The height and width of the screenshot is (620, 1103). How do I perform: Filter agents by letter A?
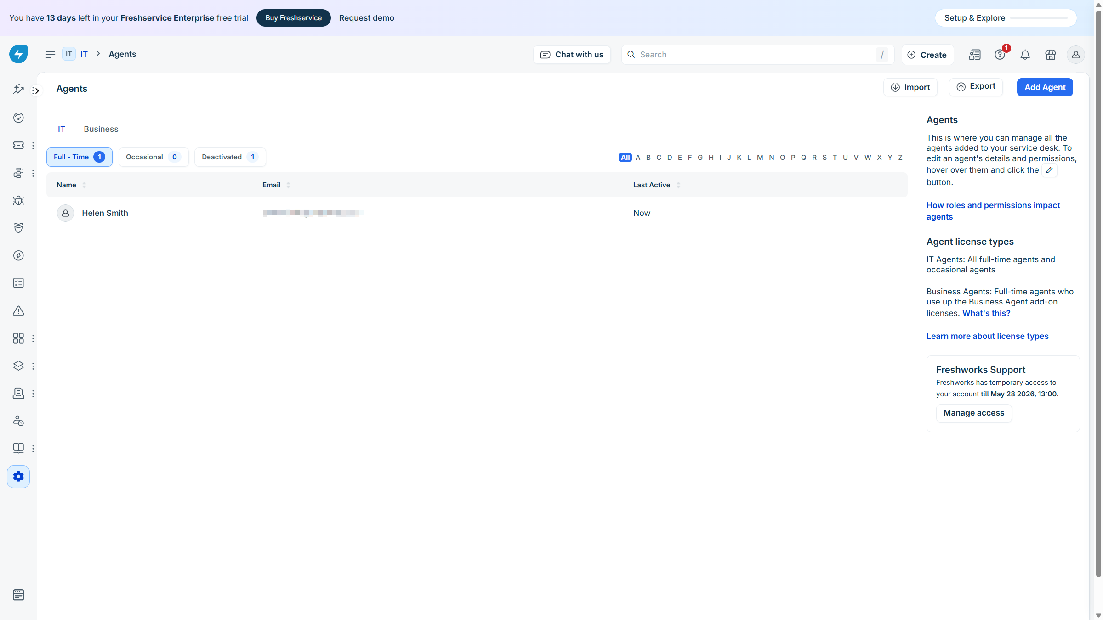pos(638,158)
